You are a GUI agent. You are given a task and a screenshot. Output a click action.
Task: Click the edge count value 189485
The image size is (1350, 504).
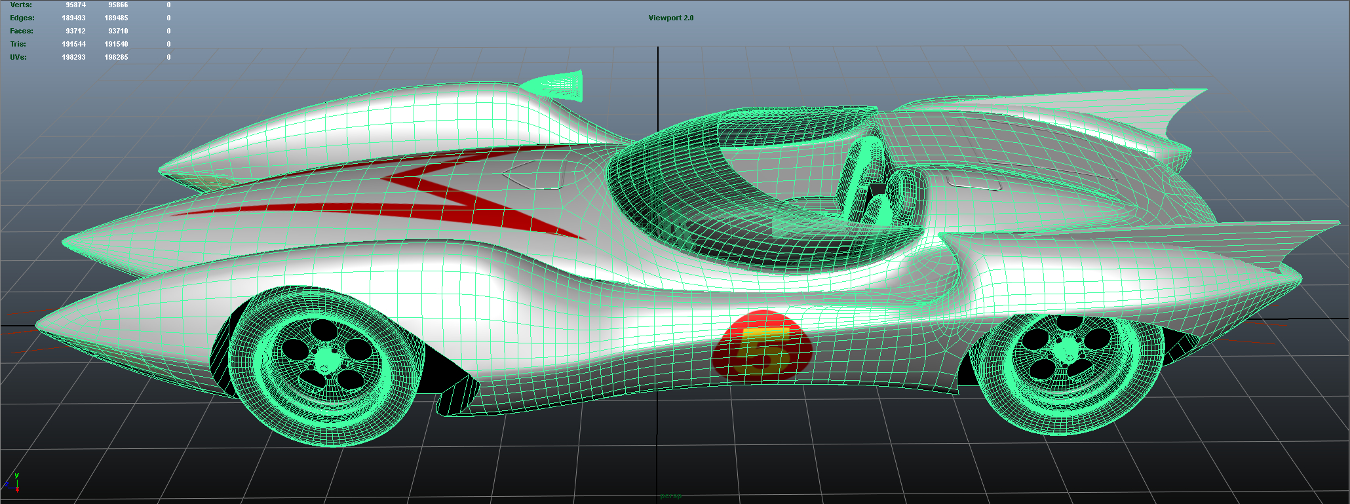116,18
